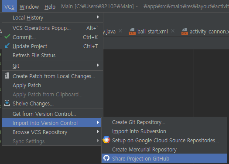Choose Create Git Repository... option
Viewport: 229px width, 164px height.
[x=164, y=122]
